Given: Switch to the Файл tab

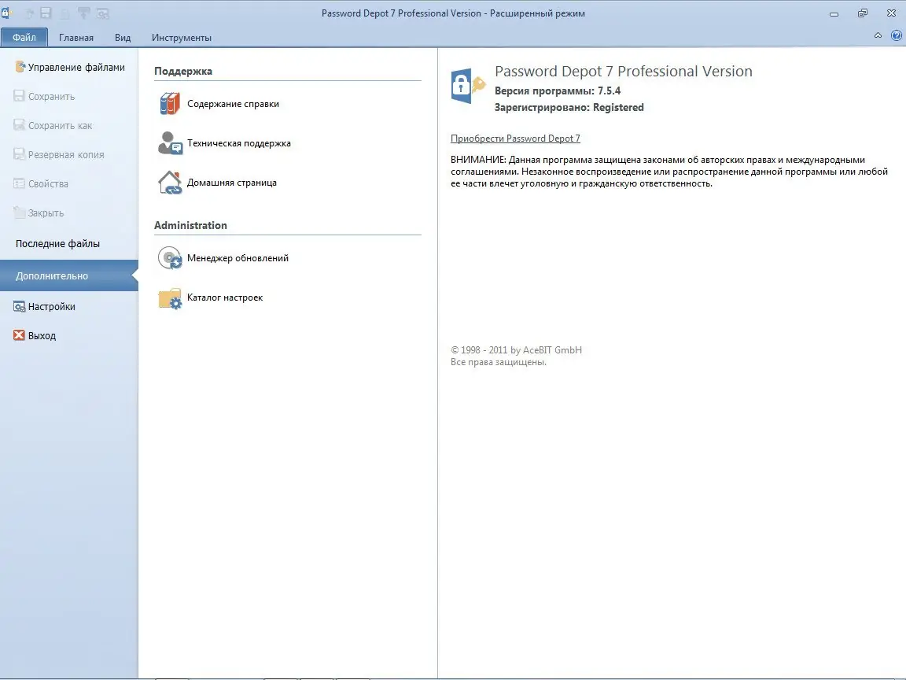Looking at the screenshot, I should tap(24, 38).
